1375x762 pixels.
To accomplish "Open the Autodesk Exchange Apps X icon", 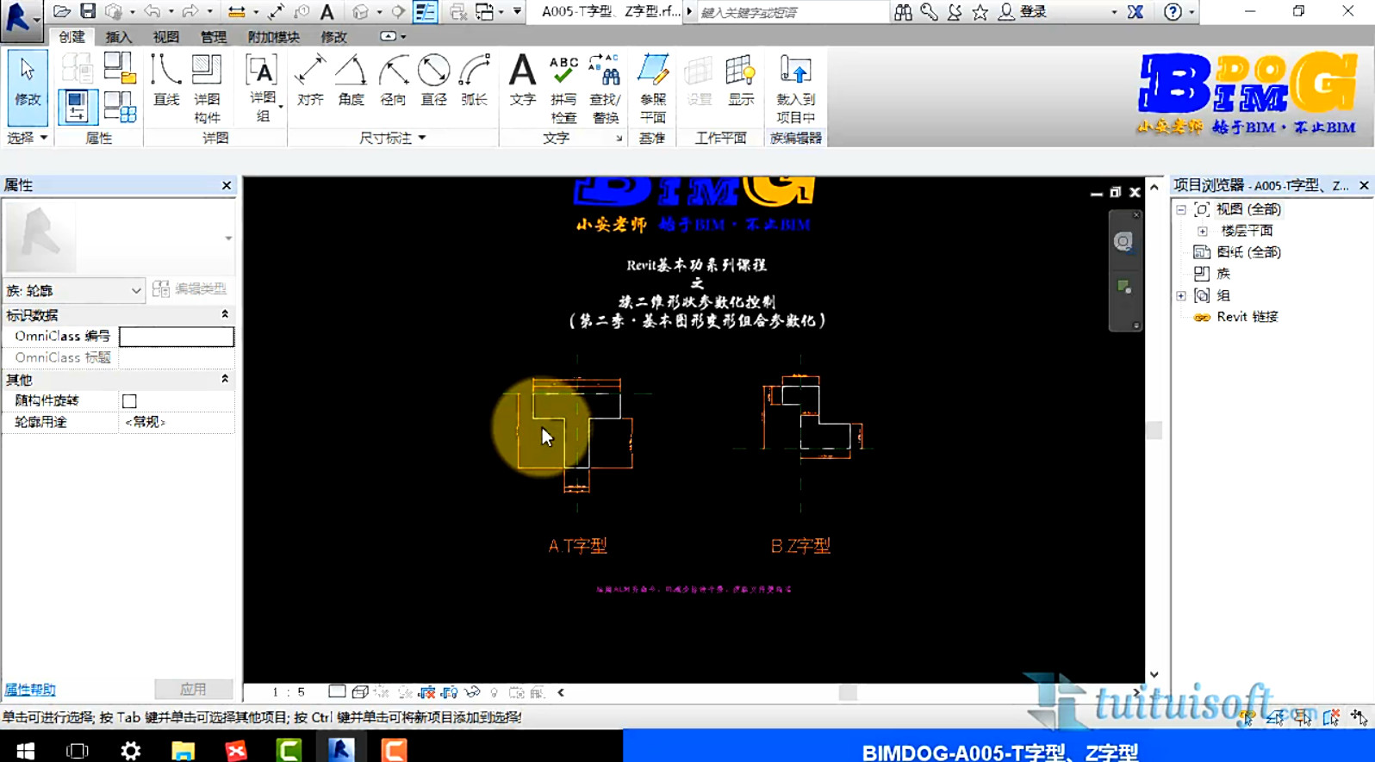I will (x=1135, y=12).
